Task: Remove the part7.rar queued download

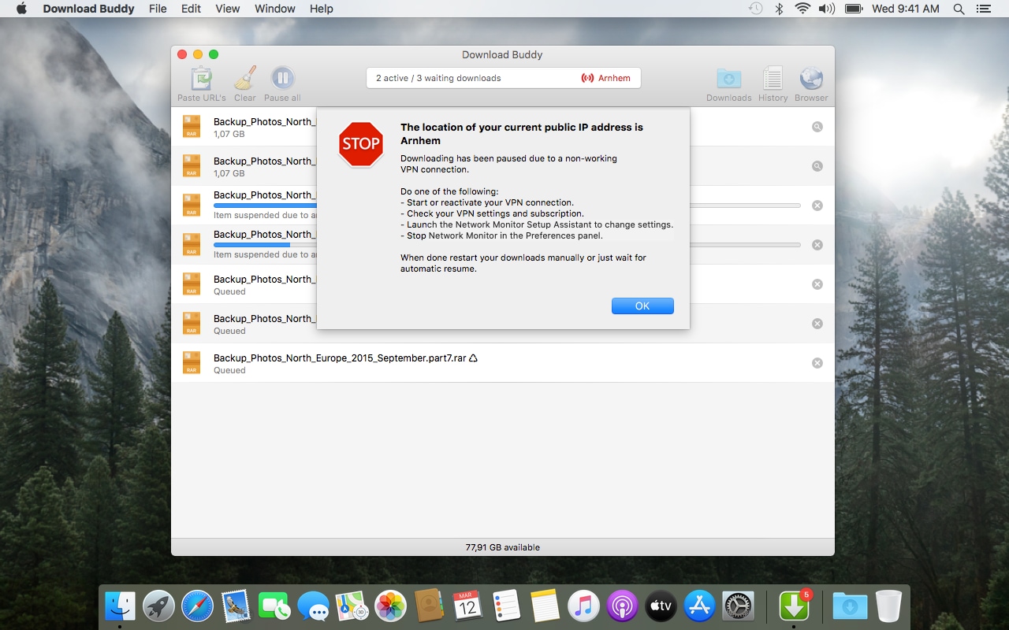Action: (817, 363)
